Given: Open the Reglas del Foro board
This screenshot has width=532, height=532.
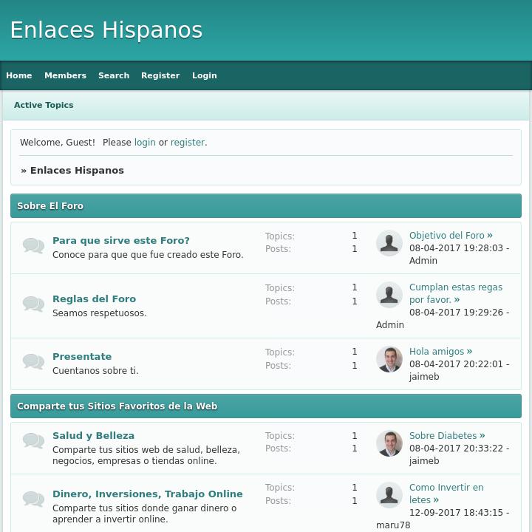Looking at the screenshot, I should [94, 299].
